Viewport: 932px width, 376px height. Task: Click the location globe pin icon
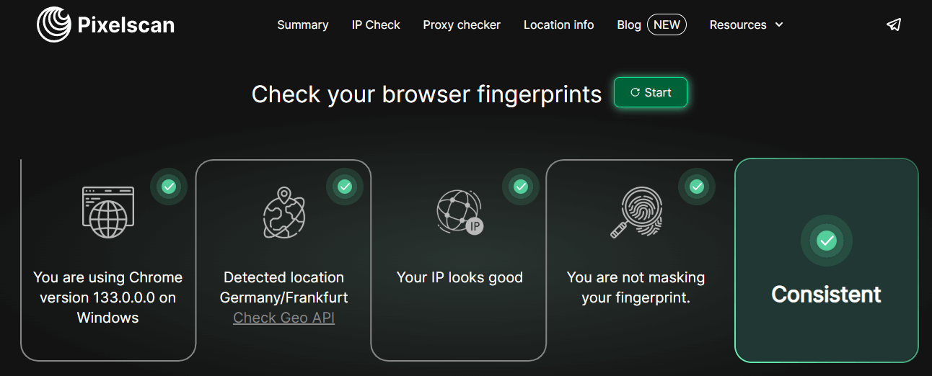283,212
